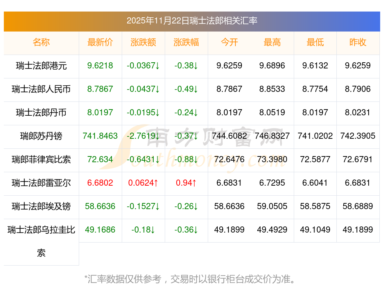Select the 瑞郎菲律宾比索 row name
Image resolution: width=384 pixels, height=291 pixels.
(41, 160)
